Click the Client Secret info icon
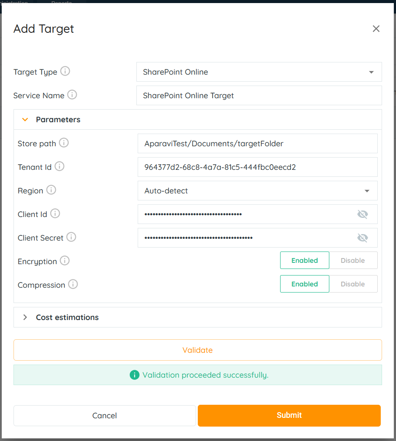The width and height of the screenshot is (396, 441). point(71,237)
